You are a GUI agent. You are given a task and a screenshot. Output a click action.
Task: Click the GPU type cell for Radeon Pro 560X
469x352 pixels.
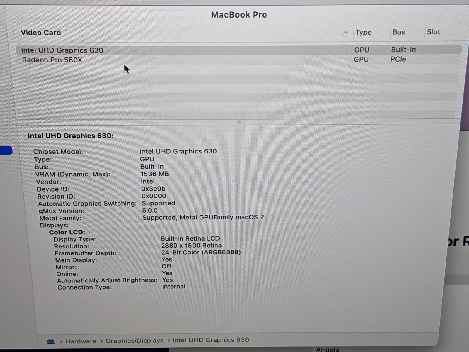tap(361, 59)
